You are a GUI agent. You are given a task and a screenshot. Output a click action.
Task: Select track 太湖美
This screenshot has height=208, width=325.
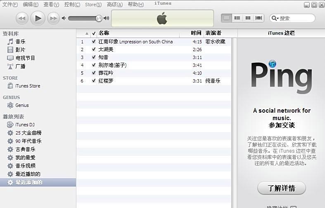pyautogui.click(x=154, y=50)
